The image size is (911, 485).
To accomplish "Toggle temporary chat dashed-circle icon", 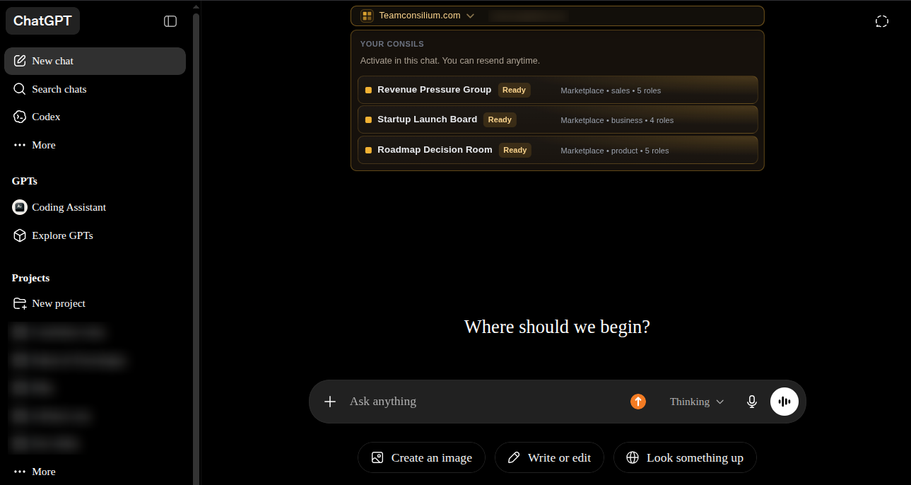I will (x=882, y=21).
